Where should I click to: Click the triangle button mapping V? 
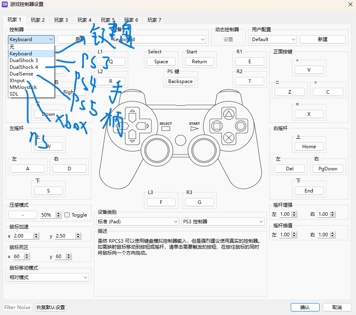[x=309, y=70]
